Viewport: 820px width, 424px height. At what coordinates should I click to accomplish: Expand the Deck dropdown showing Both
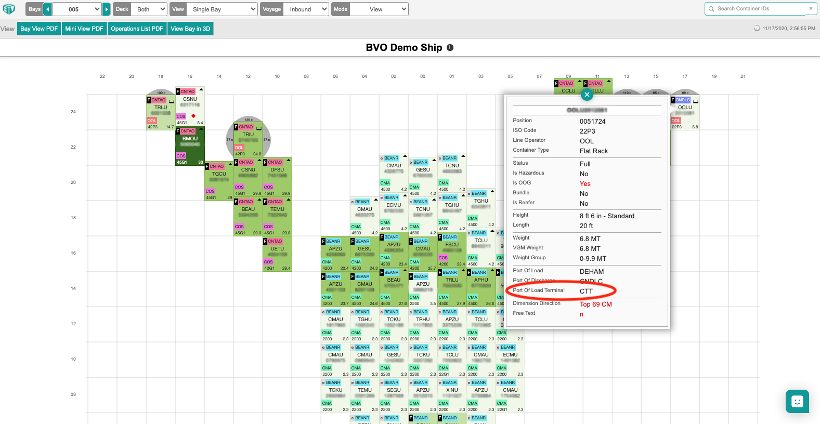tap(149, 9)
